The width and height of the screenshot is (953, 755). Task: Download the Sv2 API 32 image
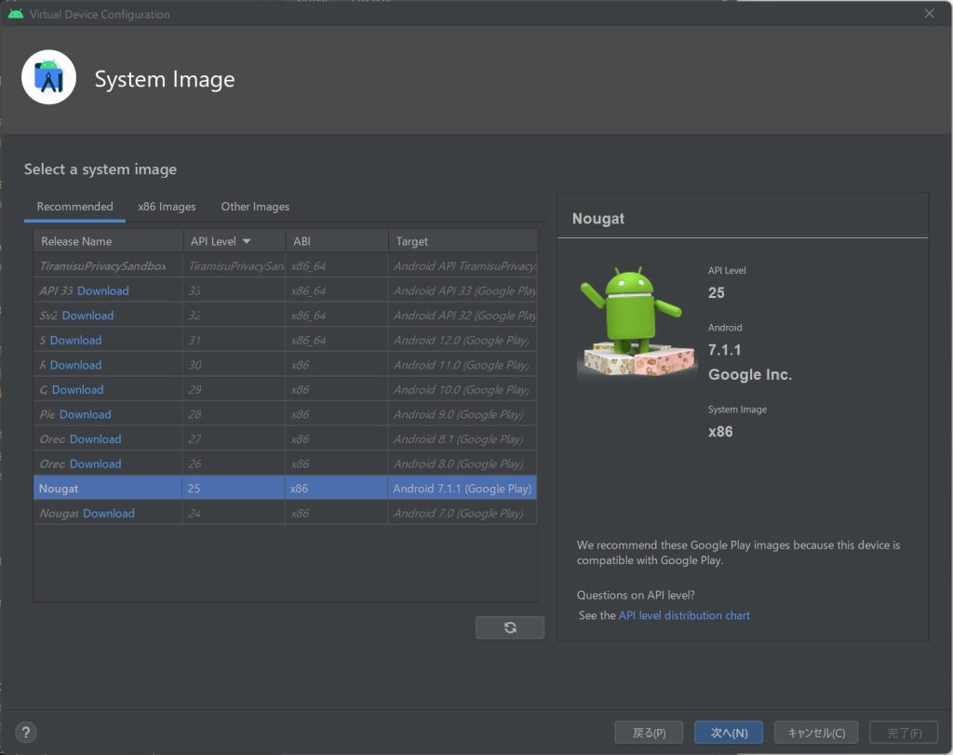point(87,316)
